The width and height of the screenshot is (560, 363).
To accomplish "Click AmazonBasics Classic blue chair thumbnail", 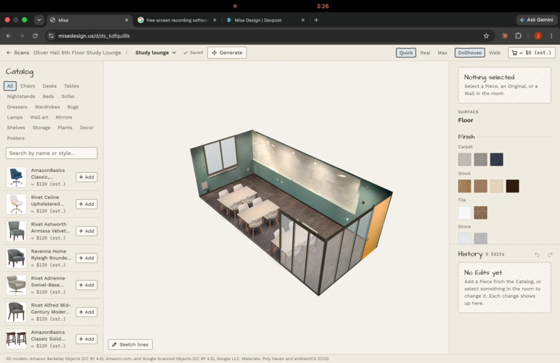I will tap(16, 177).
